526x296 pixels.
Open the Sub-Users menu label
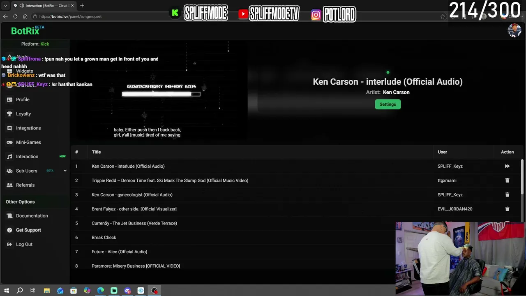coord(27,171)
